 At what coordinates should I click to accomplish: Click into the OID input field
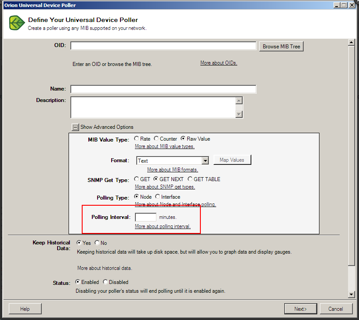[x=163, y=46]
